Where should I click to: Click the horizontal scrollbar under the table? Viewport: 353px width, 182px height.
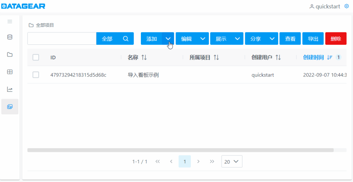(x=180, y=150)
